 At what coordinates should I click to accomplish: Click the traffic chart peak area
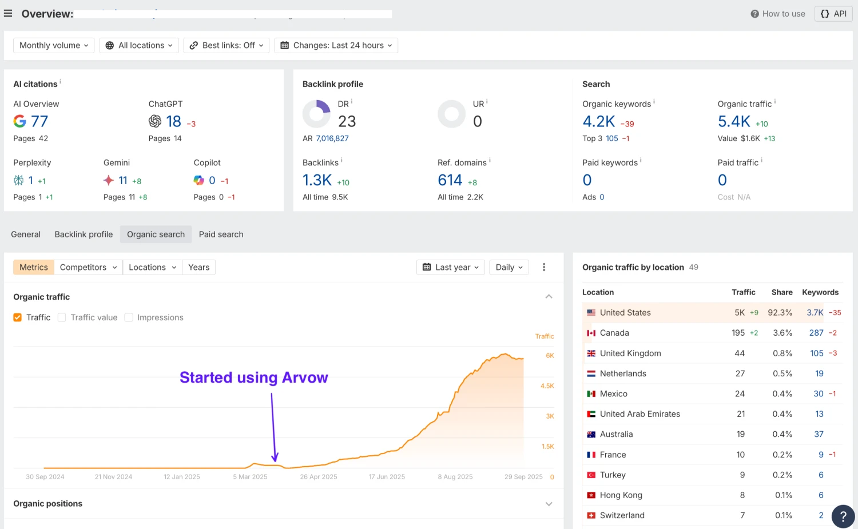pyautogui.click(x=505, y=356)
